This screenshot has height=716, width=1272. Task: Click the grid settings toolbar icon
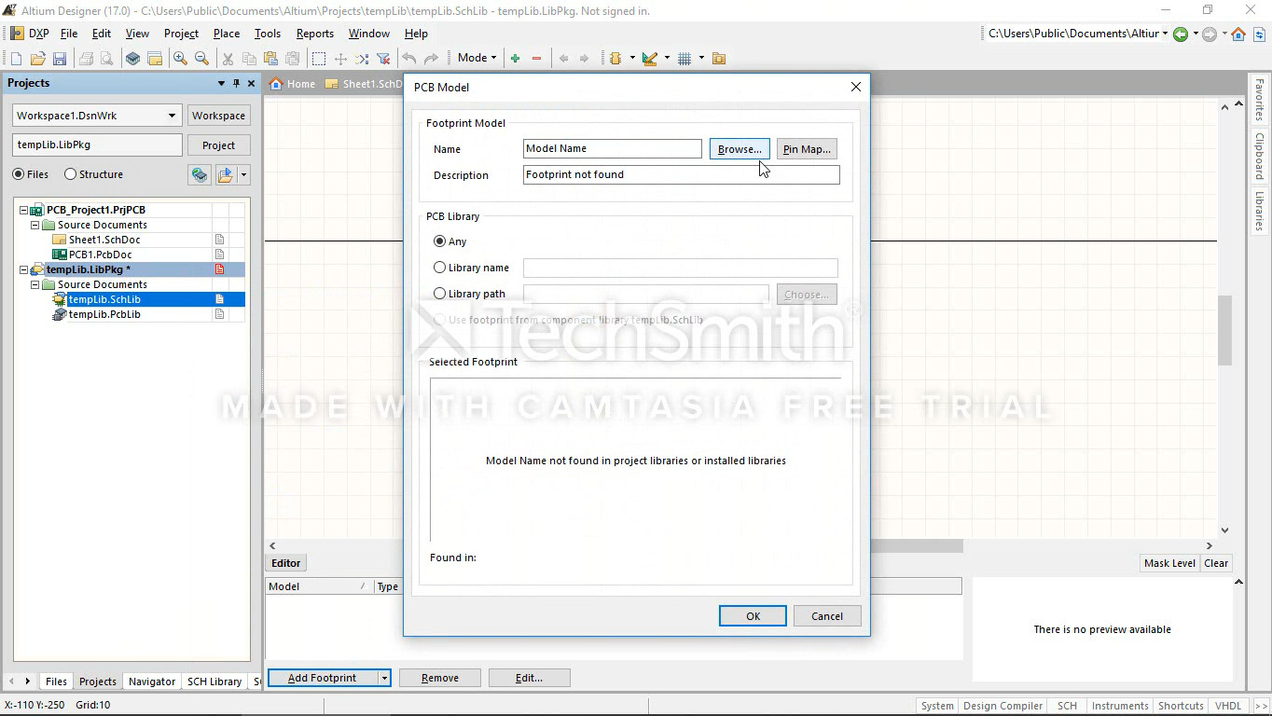(684, 59)
